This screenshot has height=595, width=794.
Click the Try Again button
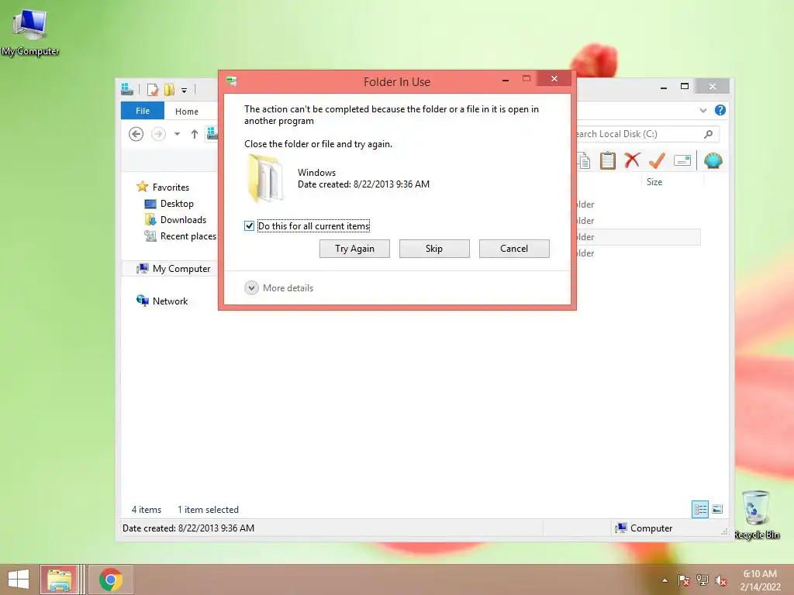[x=354, y=249]
